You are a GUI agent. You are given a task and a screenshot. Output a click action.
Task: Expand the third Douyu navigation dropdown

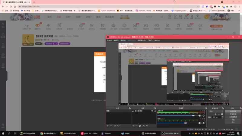68,17
